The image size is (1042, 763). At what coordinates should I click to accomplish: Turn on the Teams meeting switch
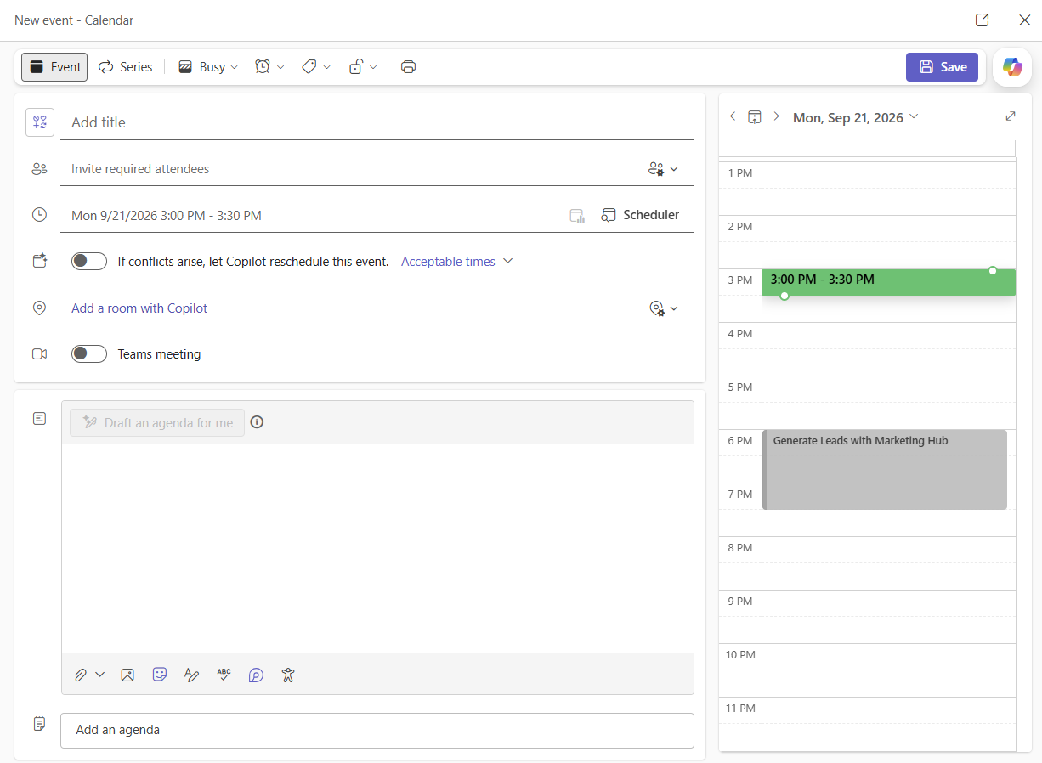point(89,354)
